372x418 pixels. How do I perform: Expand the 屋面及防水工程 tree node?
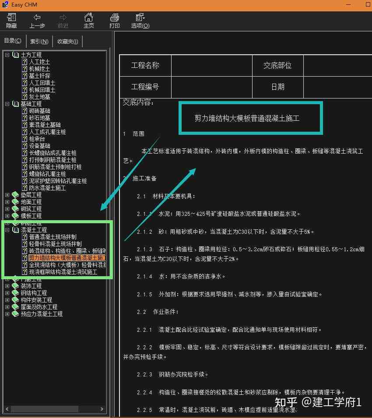click(7, 307)
